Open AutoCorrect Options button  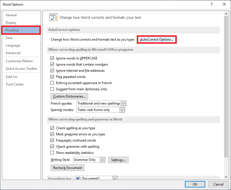(x=157, y=40)
